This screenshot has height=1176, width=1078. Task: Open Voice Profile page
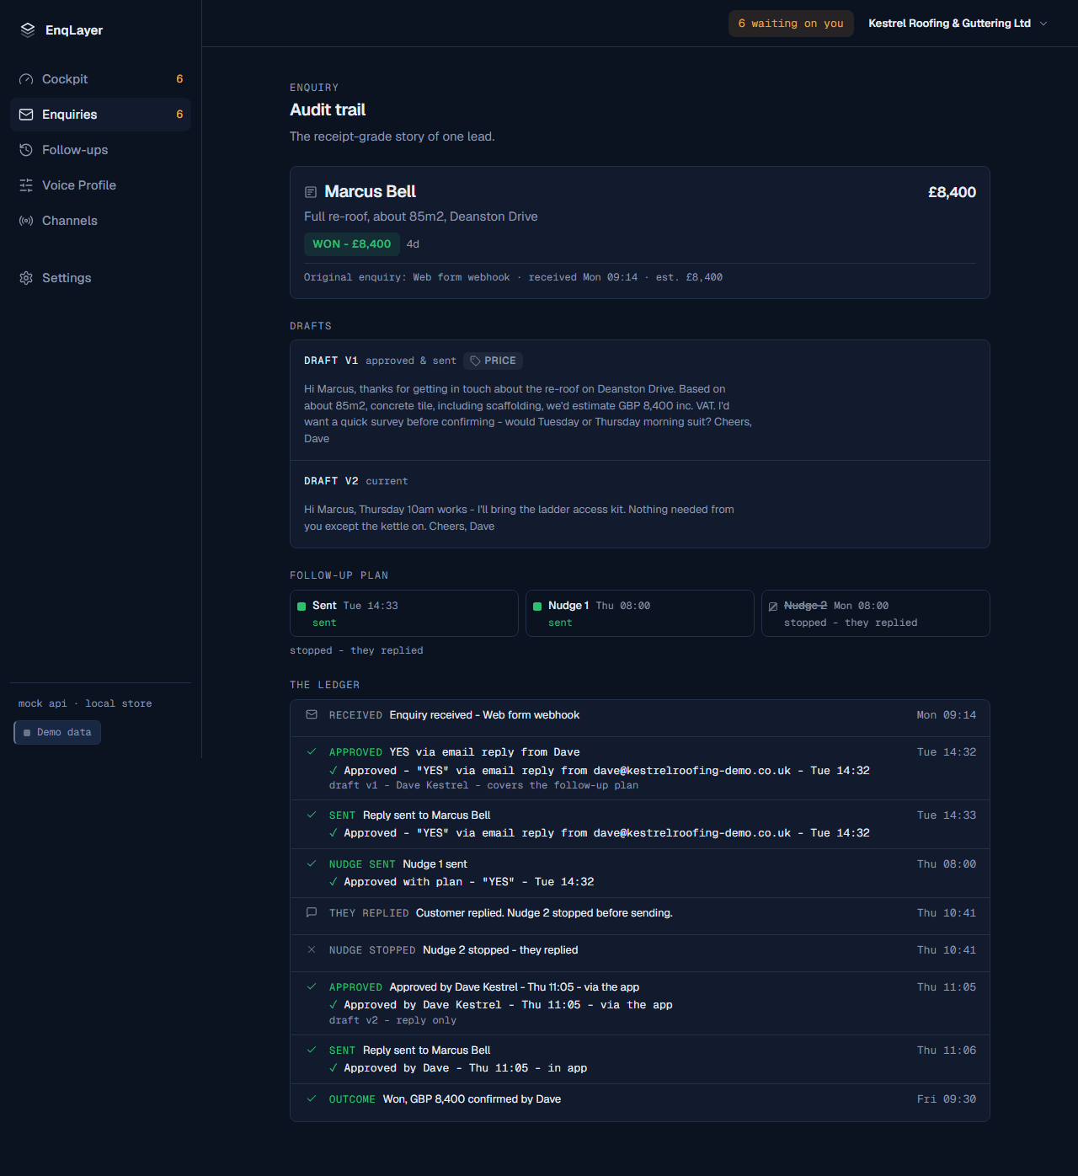coord(100,185)
